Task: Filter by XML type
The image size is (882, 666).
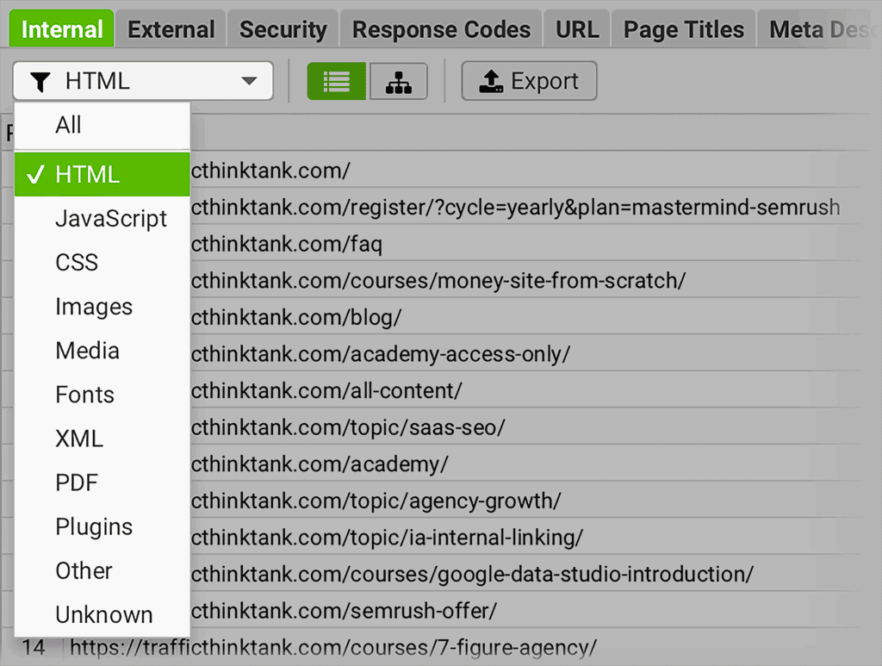Action: point(79,439)
